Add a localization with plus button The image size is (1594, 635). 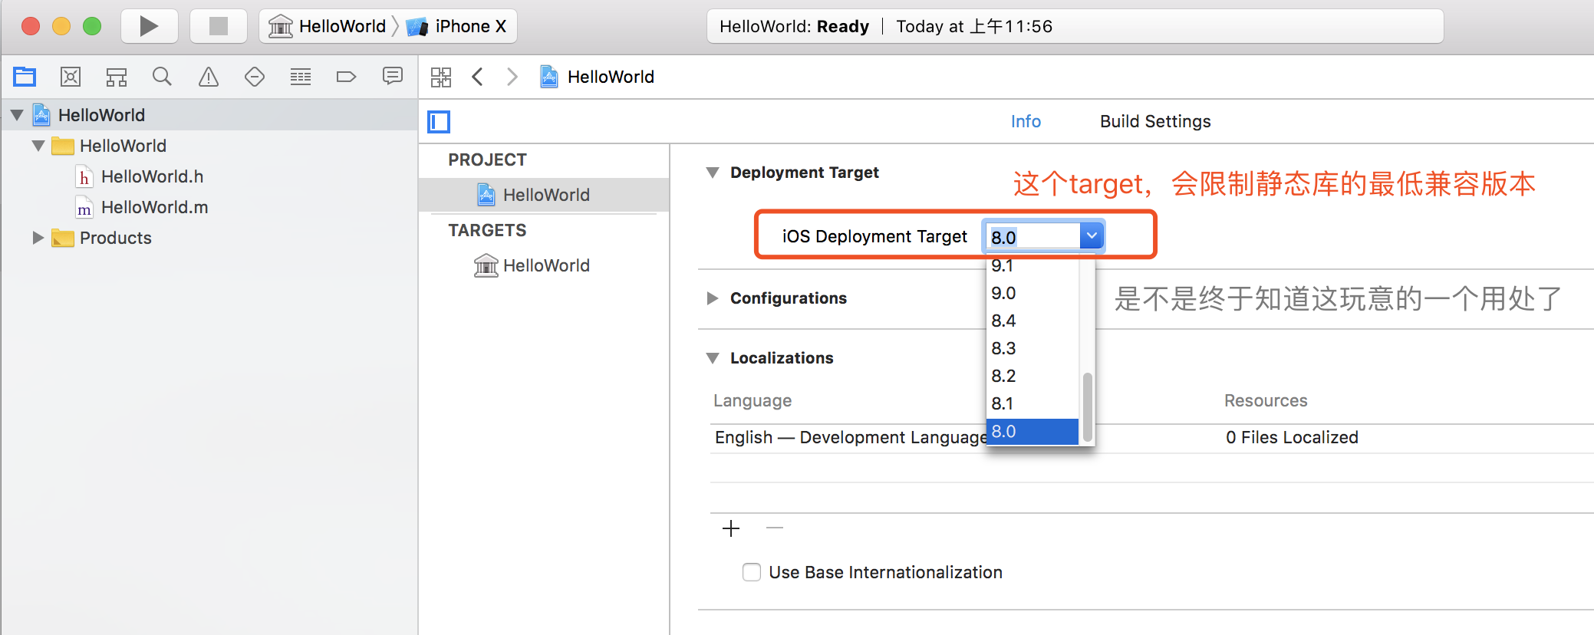(x=731, y=528)
